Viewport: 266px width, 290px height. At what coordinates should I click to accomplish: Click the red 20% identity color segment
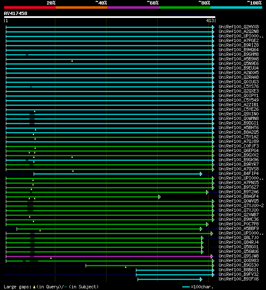tap(30, 7)
